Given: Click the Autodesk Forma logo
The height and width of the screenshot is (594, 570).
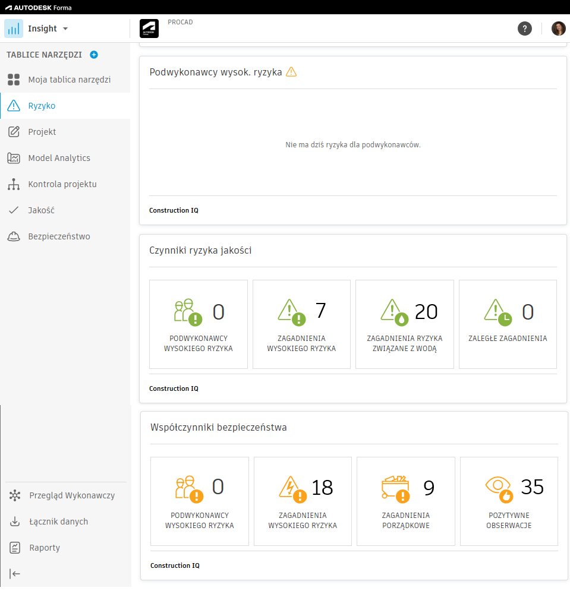Looking at the screenshot, I should coord(38,8).
